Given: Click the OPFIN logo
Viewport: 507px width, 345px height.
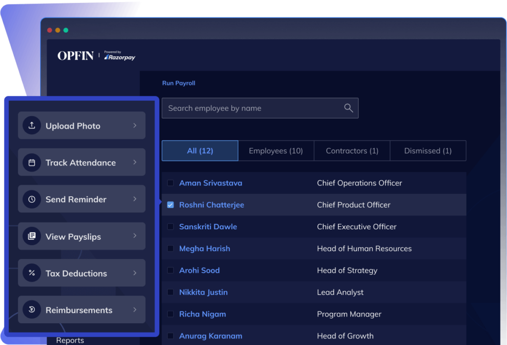Looking at the screenshot, I should pyautogui.click(x=75, y=55).
